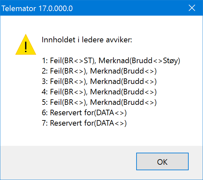Click 'Merknad(Brudd<>Støy)' in line 1
Viewport: 203px width, 180px height.
click(139, 61)
